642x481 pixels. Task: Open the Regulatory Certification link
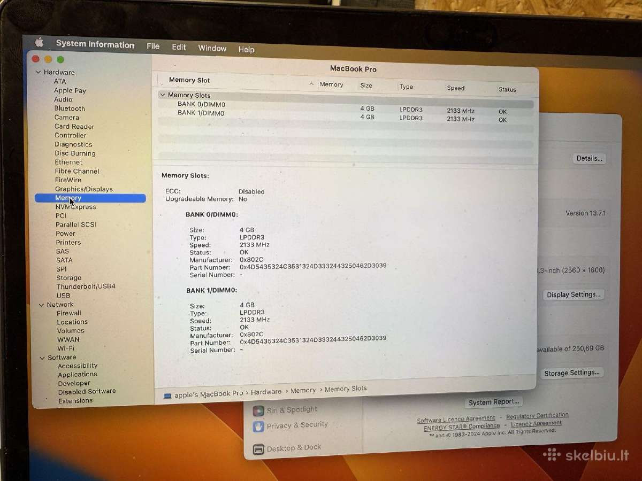click(537, 416)
